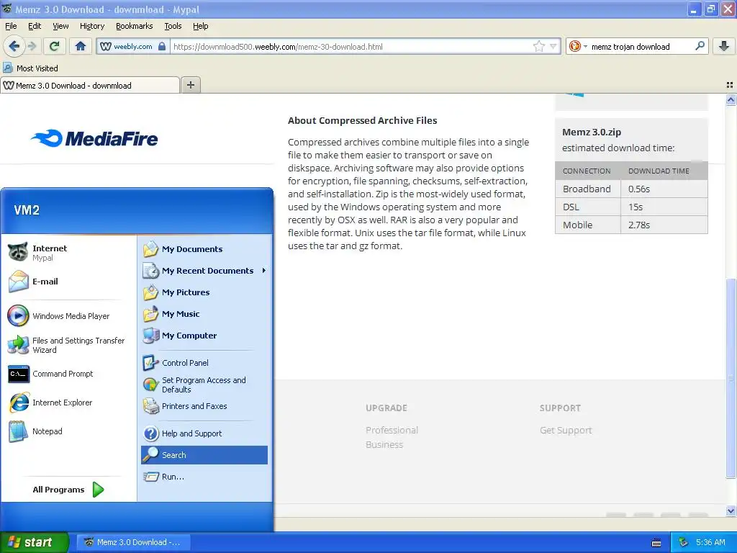Open Help and Support
The image size is (737, 553).
pos(204,433)
